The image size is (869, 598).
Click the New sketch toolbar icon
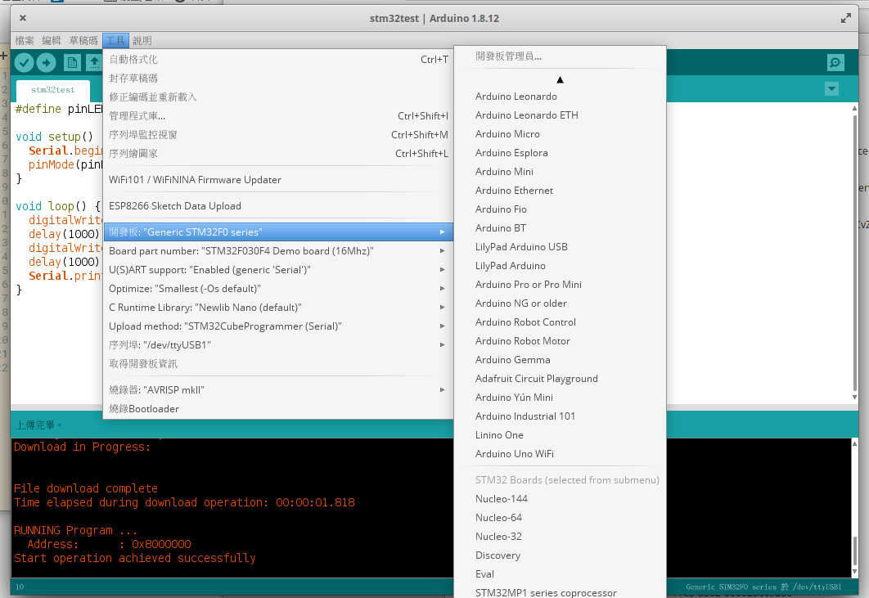[72, 63]
